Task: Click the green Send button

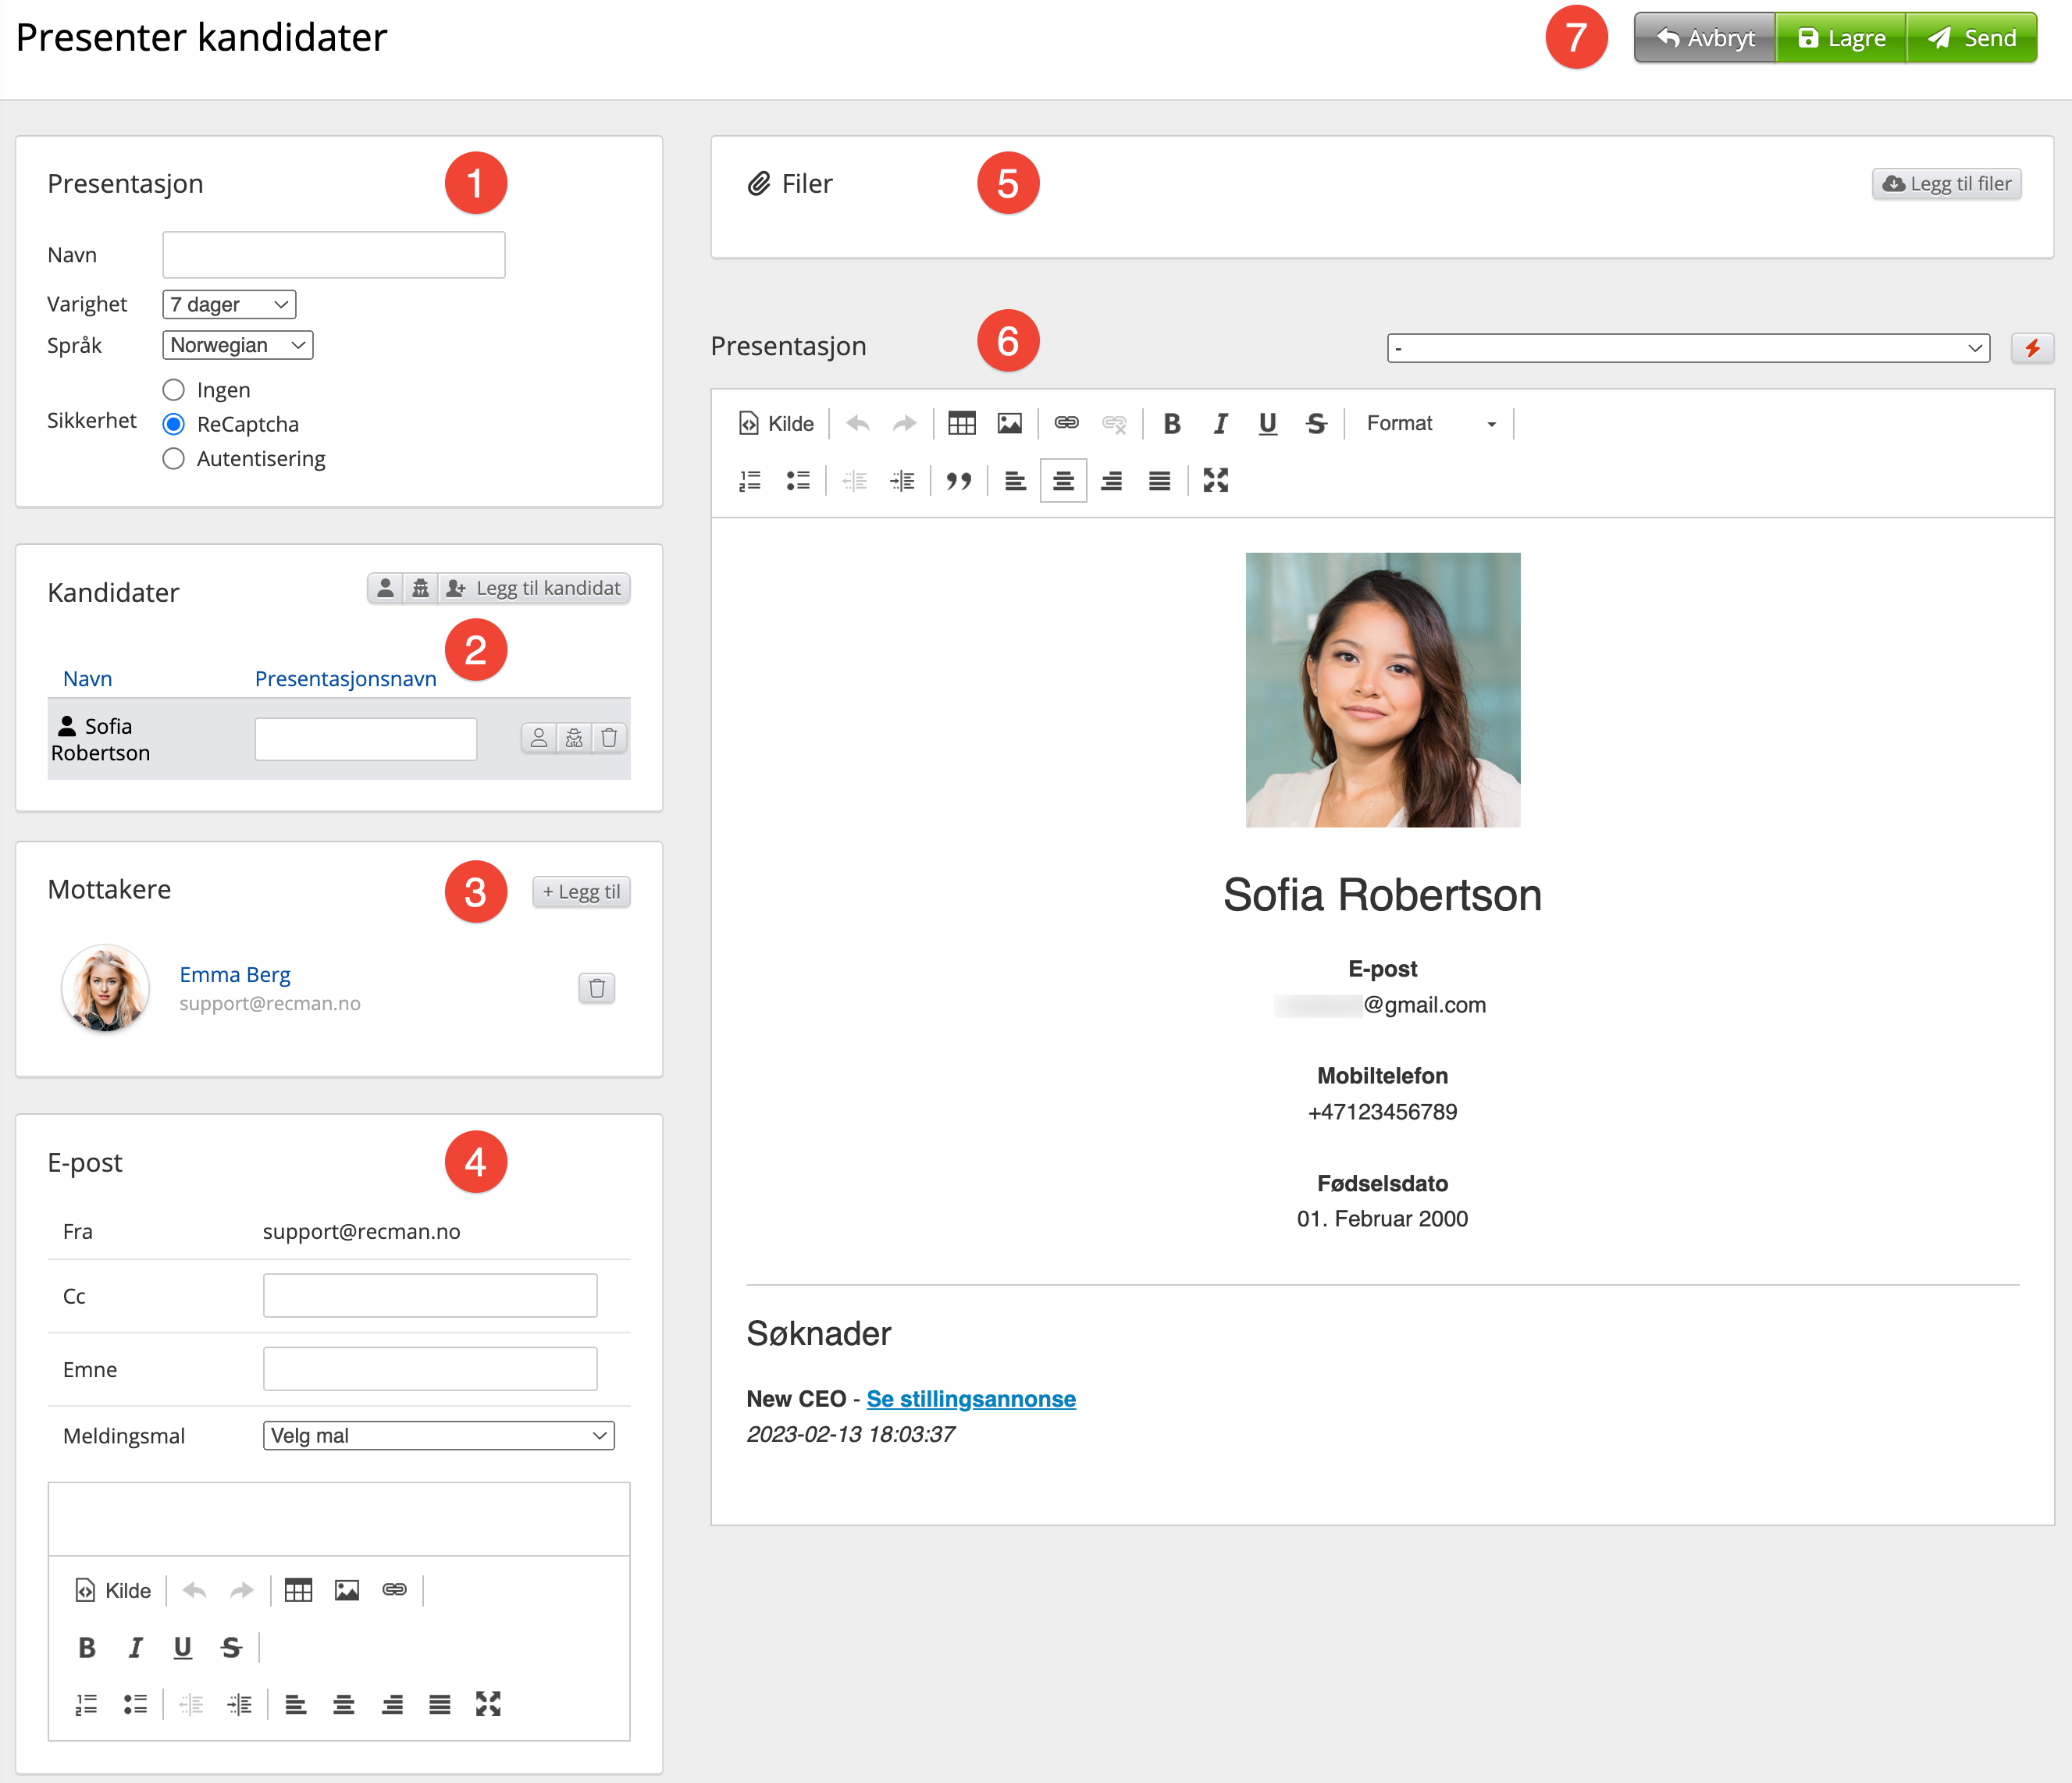Action: pos(1971,38)
